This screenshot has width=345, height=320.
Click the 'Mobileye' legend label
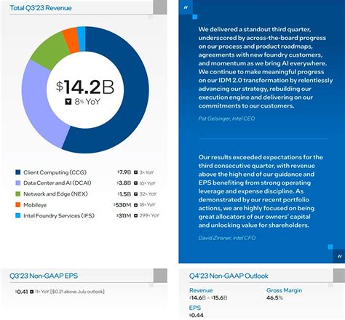point(35,205)
